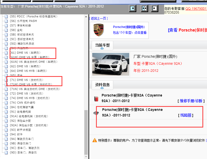
Task: Click the Porsche crest logo
Action: click(99, 30)
